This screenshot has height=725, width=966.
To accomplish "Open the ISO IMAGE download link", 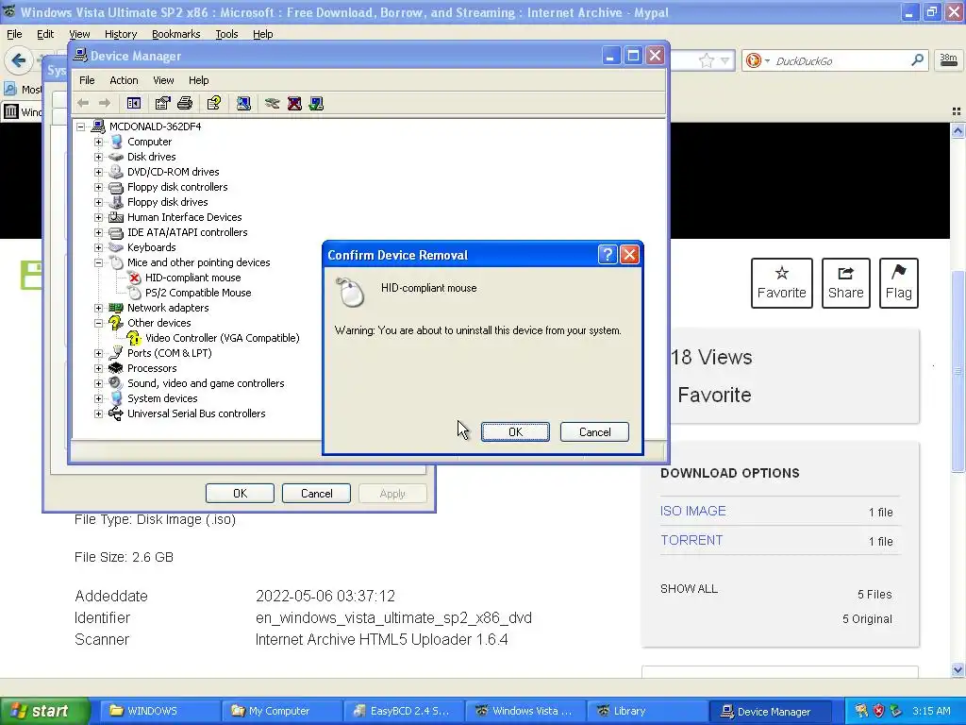I will pyautogui.click(x=693, y=511).
